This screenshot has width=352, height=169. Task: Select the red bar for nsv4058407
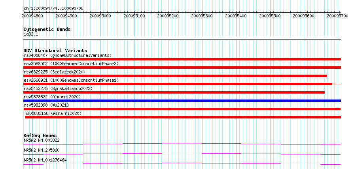click(182, 59)
